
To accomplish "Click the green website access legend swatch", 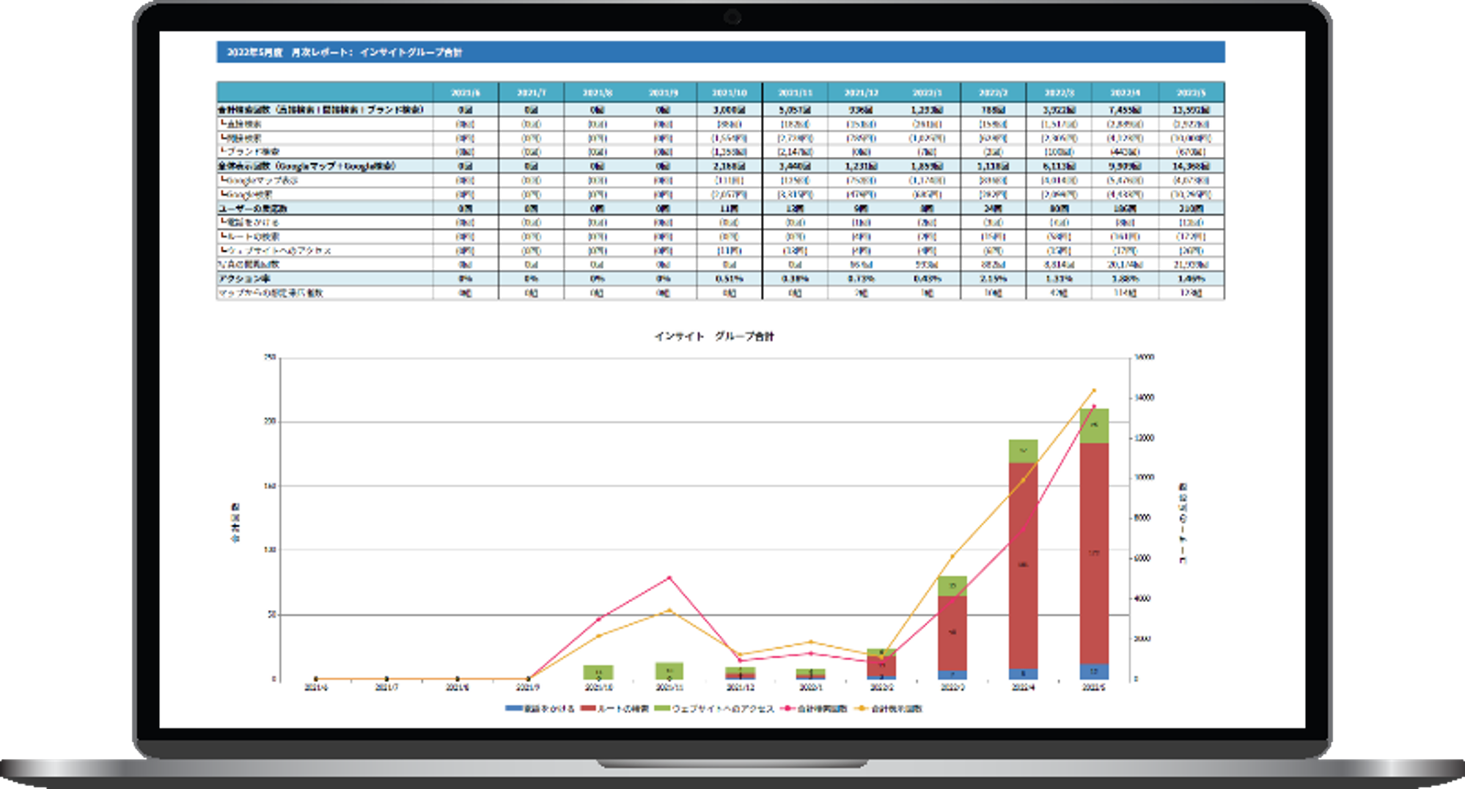I will tap(662, 708).
